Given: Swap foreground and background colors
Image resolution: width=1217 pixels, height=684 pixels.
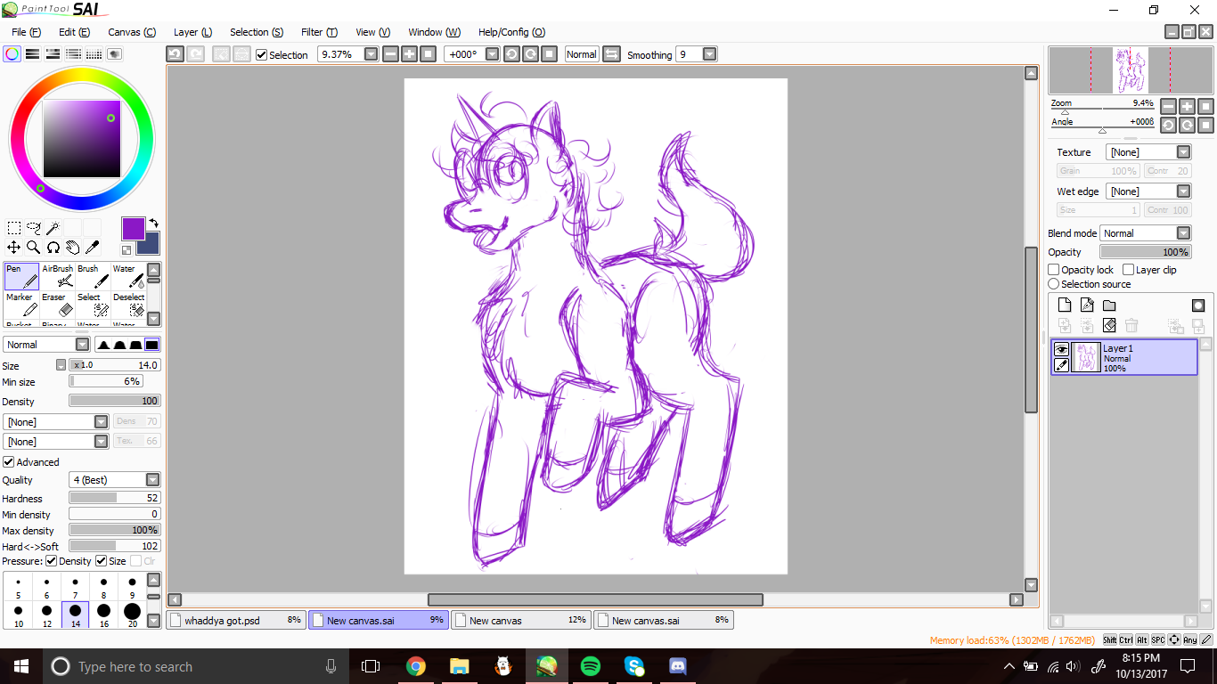Looking at the screenshot, I should pyautogui.click(x=153, y=224).
